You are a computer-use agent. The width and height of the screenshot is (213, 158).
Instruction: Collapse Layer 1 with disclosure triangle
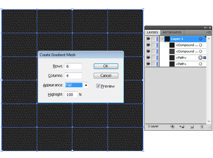point(162,39)
